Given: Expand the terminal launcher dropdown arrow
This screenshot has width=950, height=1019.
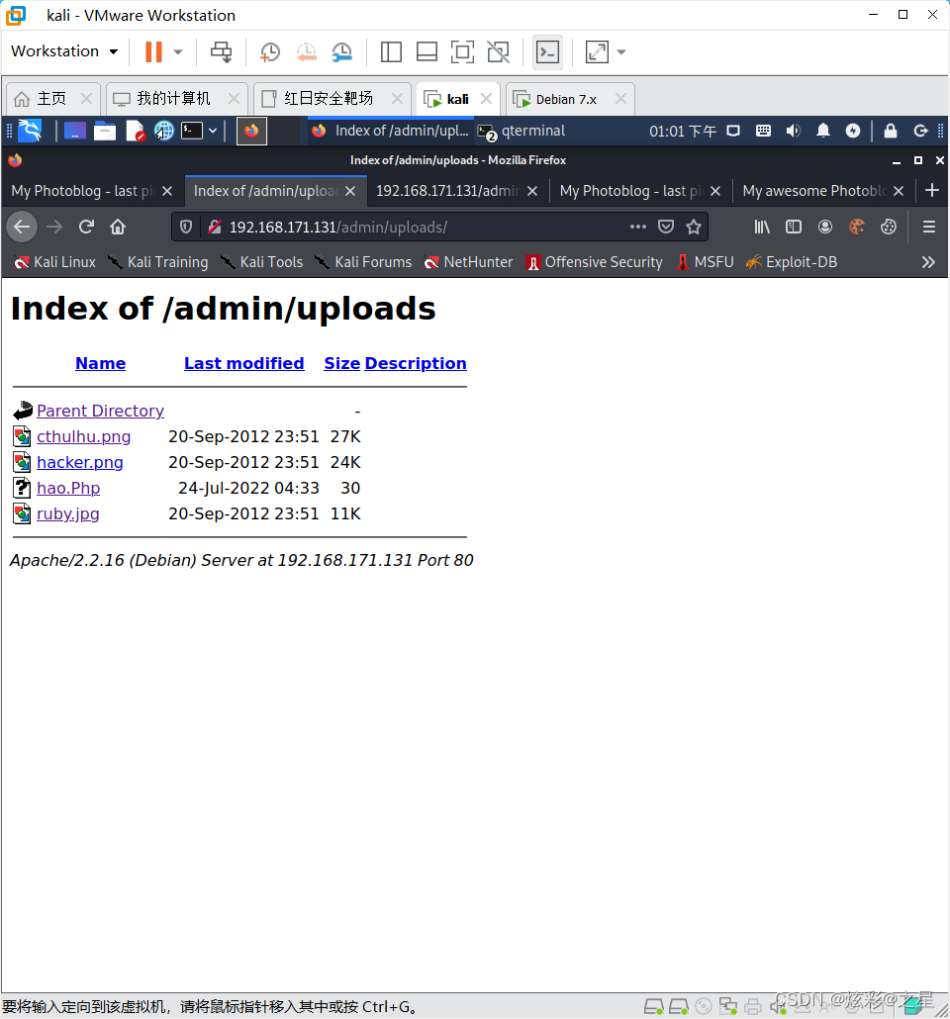Looking at the screenshot, I should (213, 132).
